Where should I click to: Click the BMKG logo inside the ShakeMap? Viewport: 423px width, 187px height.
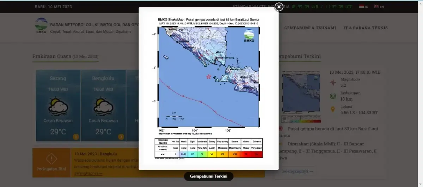tap(249, 36)
